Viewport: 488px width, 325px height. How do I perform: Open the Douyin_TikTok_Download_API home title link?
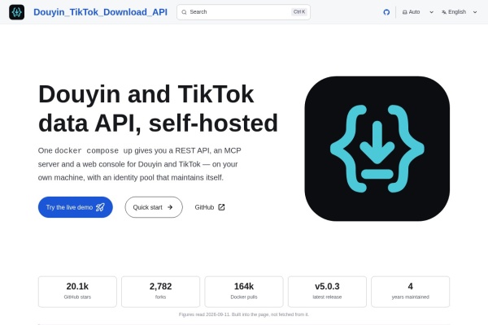click(100, 12)
